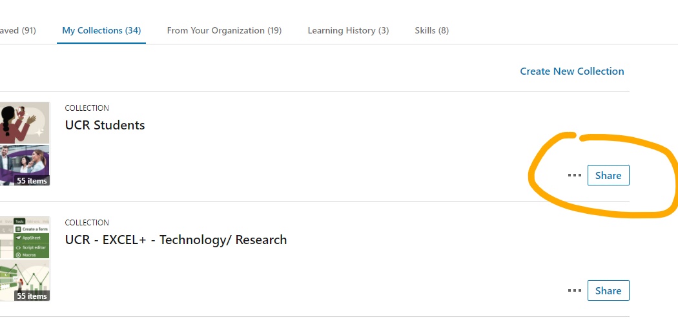
Task: Click EXCEL+ collection's top Tools menu cover image
Action: [25, 238]
